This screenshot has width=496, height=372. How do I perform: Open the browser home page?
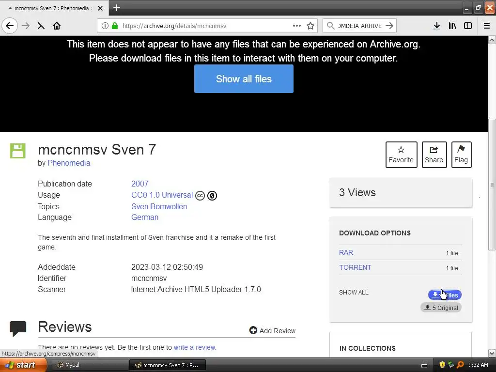(x=57, y=26)
